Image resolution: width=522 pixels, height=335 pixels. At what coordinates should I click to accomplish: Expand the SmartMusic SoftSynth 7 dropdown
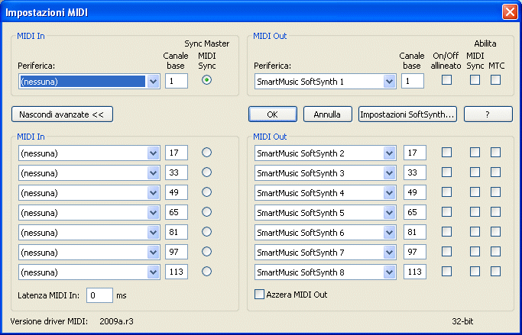(x=326, y=253)
